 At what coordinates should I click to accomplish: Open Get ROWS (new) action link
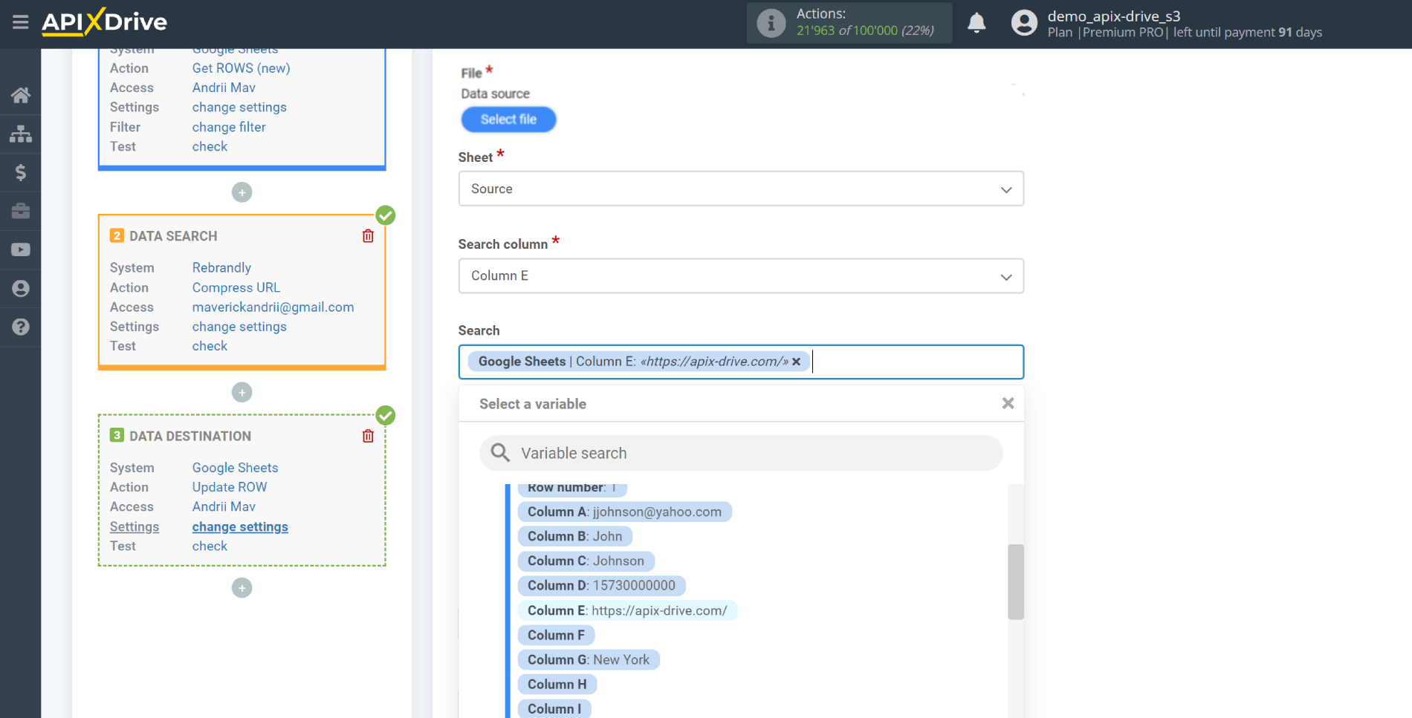[241, 68]
